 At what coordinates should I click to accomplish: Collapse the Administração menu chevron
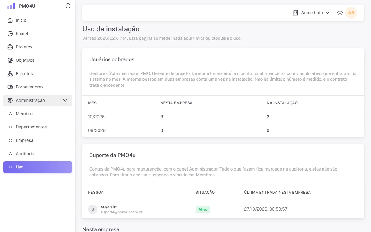65,100
